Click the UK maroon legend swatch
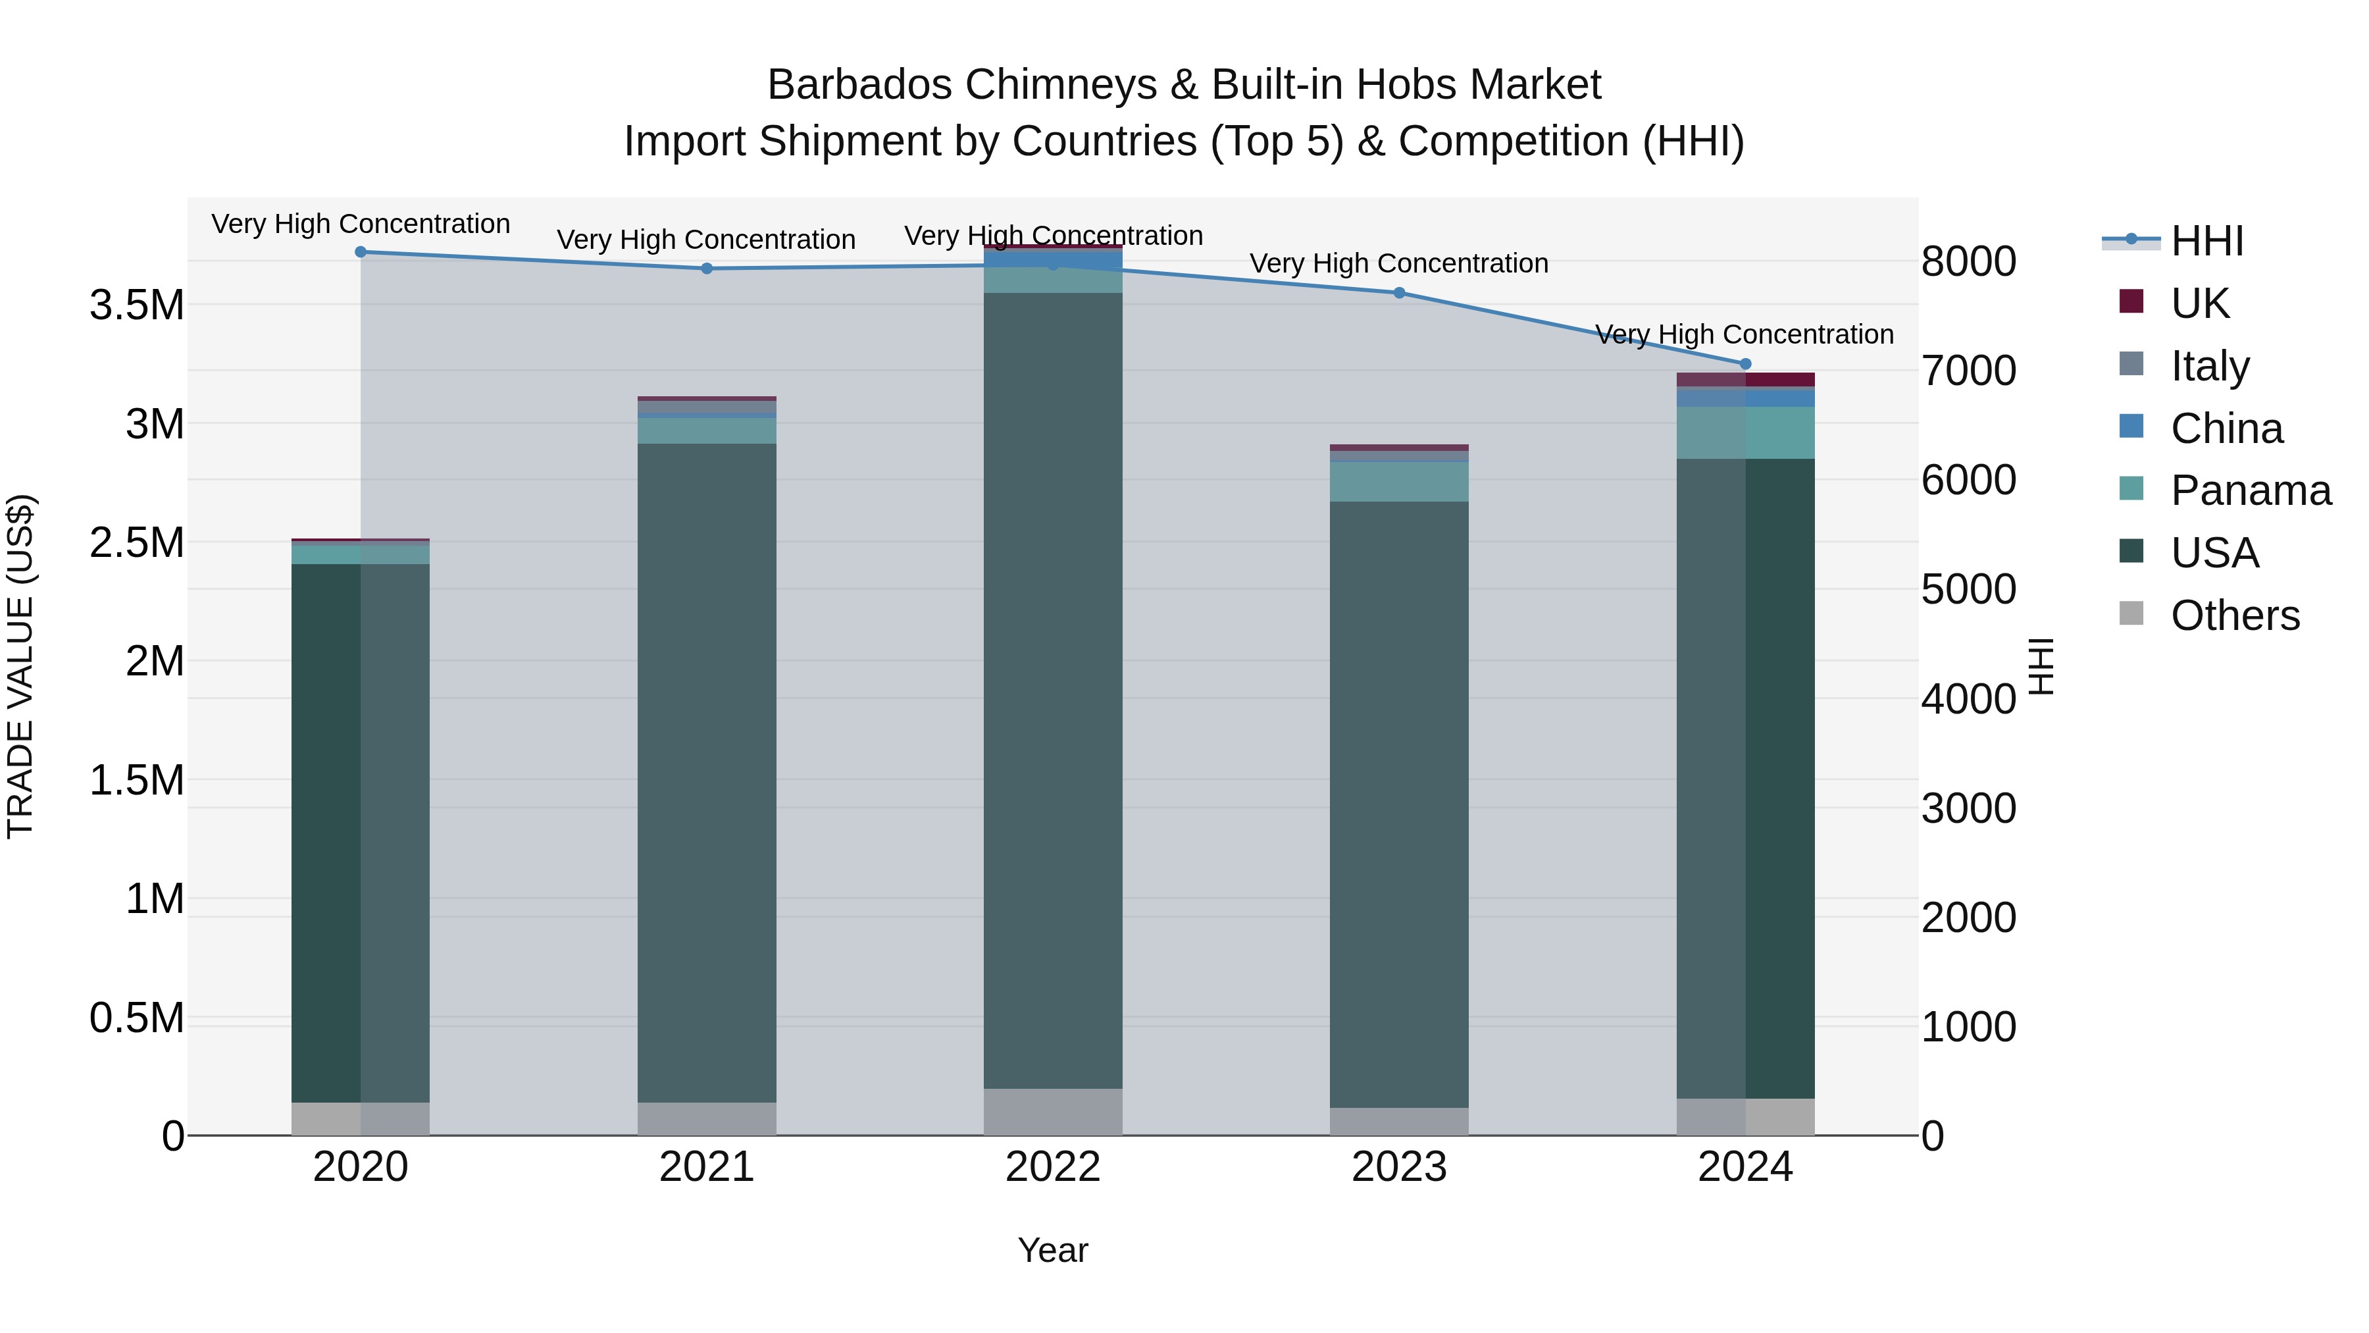This screenshot has width=2369, height=1333. pos(2131,301)
